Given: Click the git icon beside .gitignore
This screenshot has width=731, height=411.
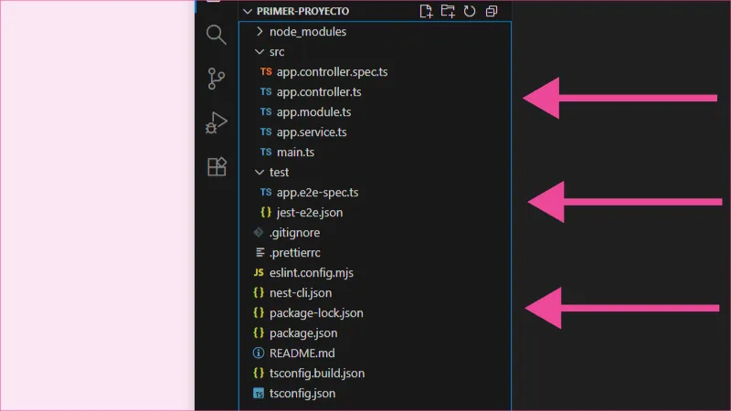Looking at the screenshot, I should 259,232.
